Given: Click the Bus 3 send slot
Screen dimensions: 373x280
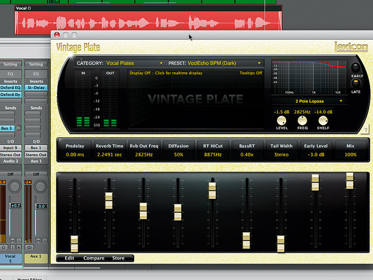Looking at the screenshot, I should coord(8,128).
